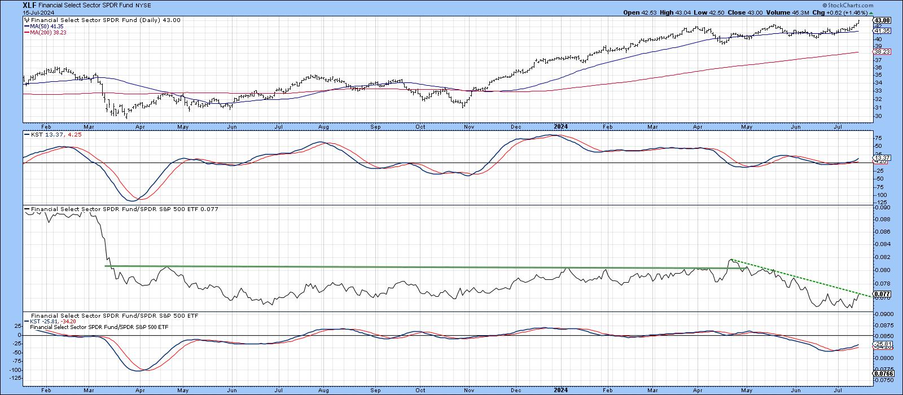Click the 41.35 moving average tag on the price axis
The height and width of the screenshot is (395, 903).
pos(882,31)
